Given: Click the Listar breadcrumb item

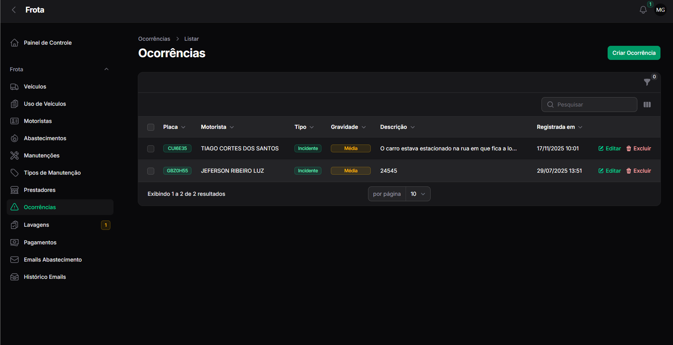Looking at the screenshot, I should (x=191, y=39).
